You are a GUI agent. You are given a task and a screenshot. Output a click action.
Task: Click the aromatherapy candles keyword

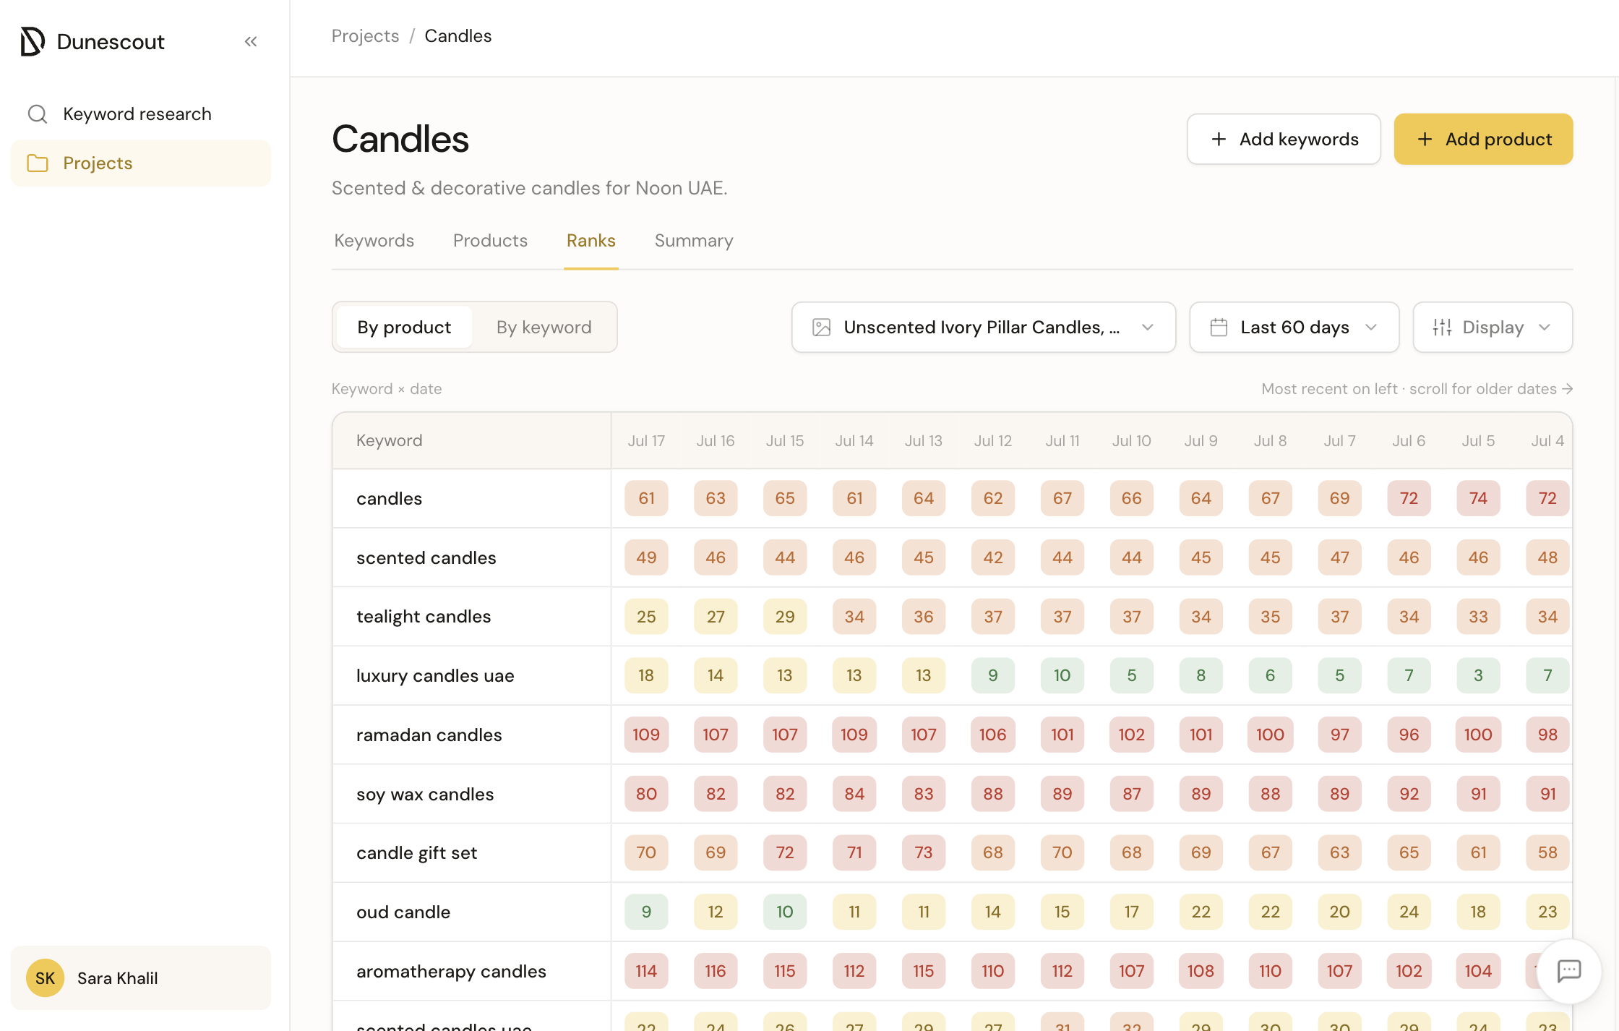[452, 972]
